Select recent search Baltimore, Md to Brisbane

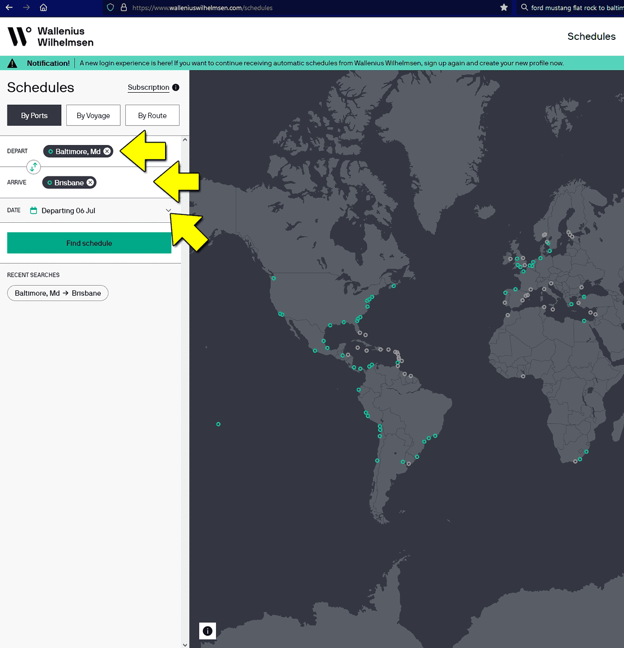coord(58,293)
